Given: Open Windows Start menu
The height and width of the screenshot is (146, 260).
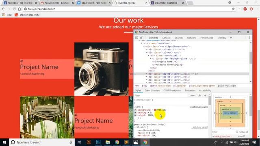Looking at the screenshot, I should coord(4,142).
